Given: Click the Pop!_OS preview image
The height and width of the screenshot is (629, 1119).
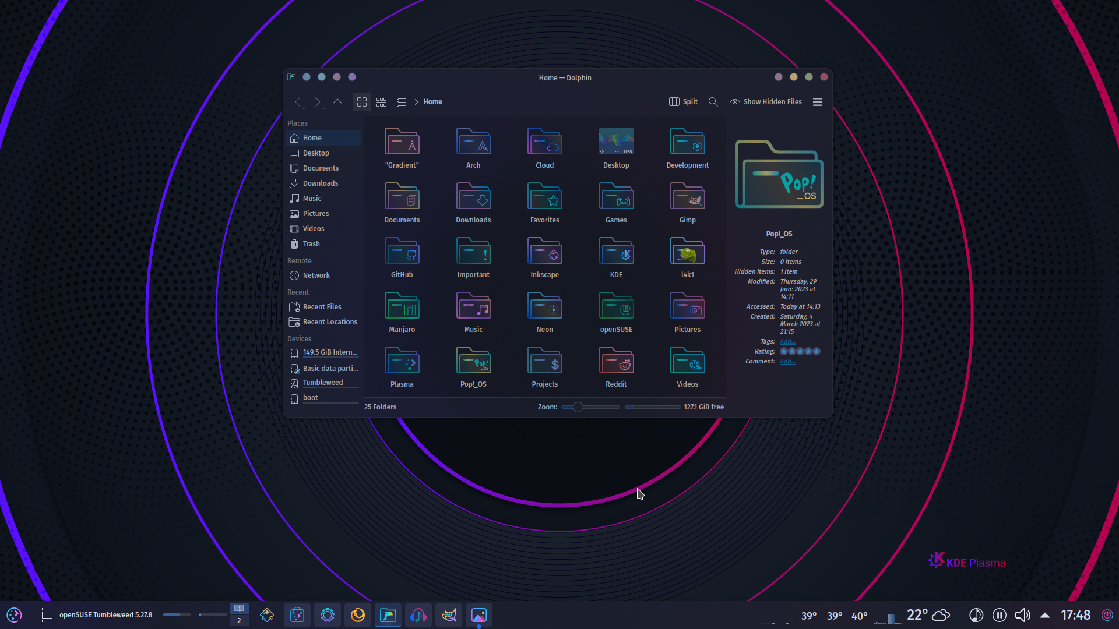Looking at the screenshot, I should click(779, 174).
